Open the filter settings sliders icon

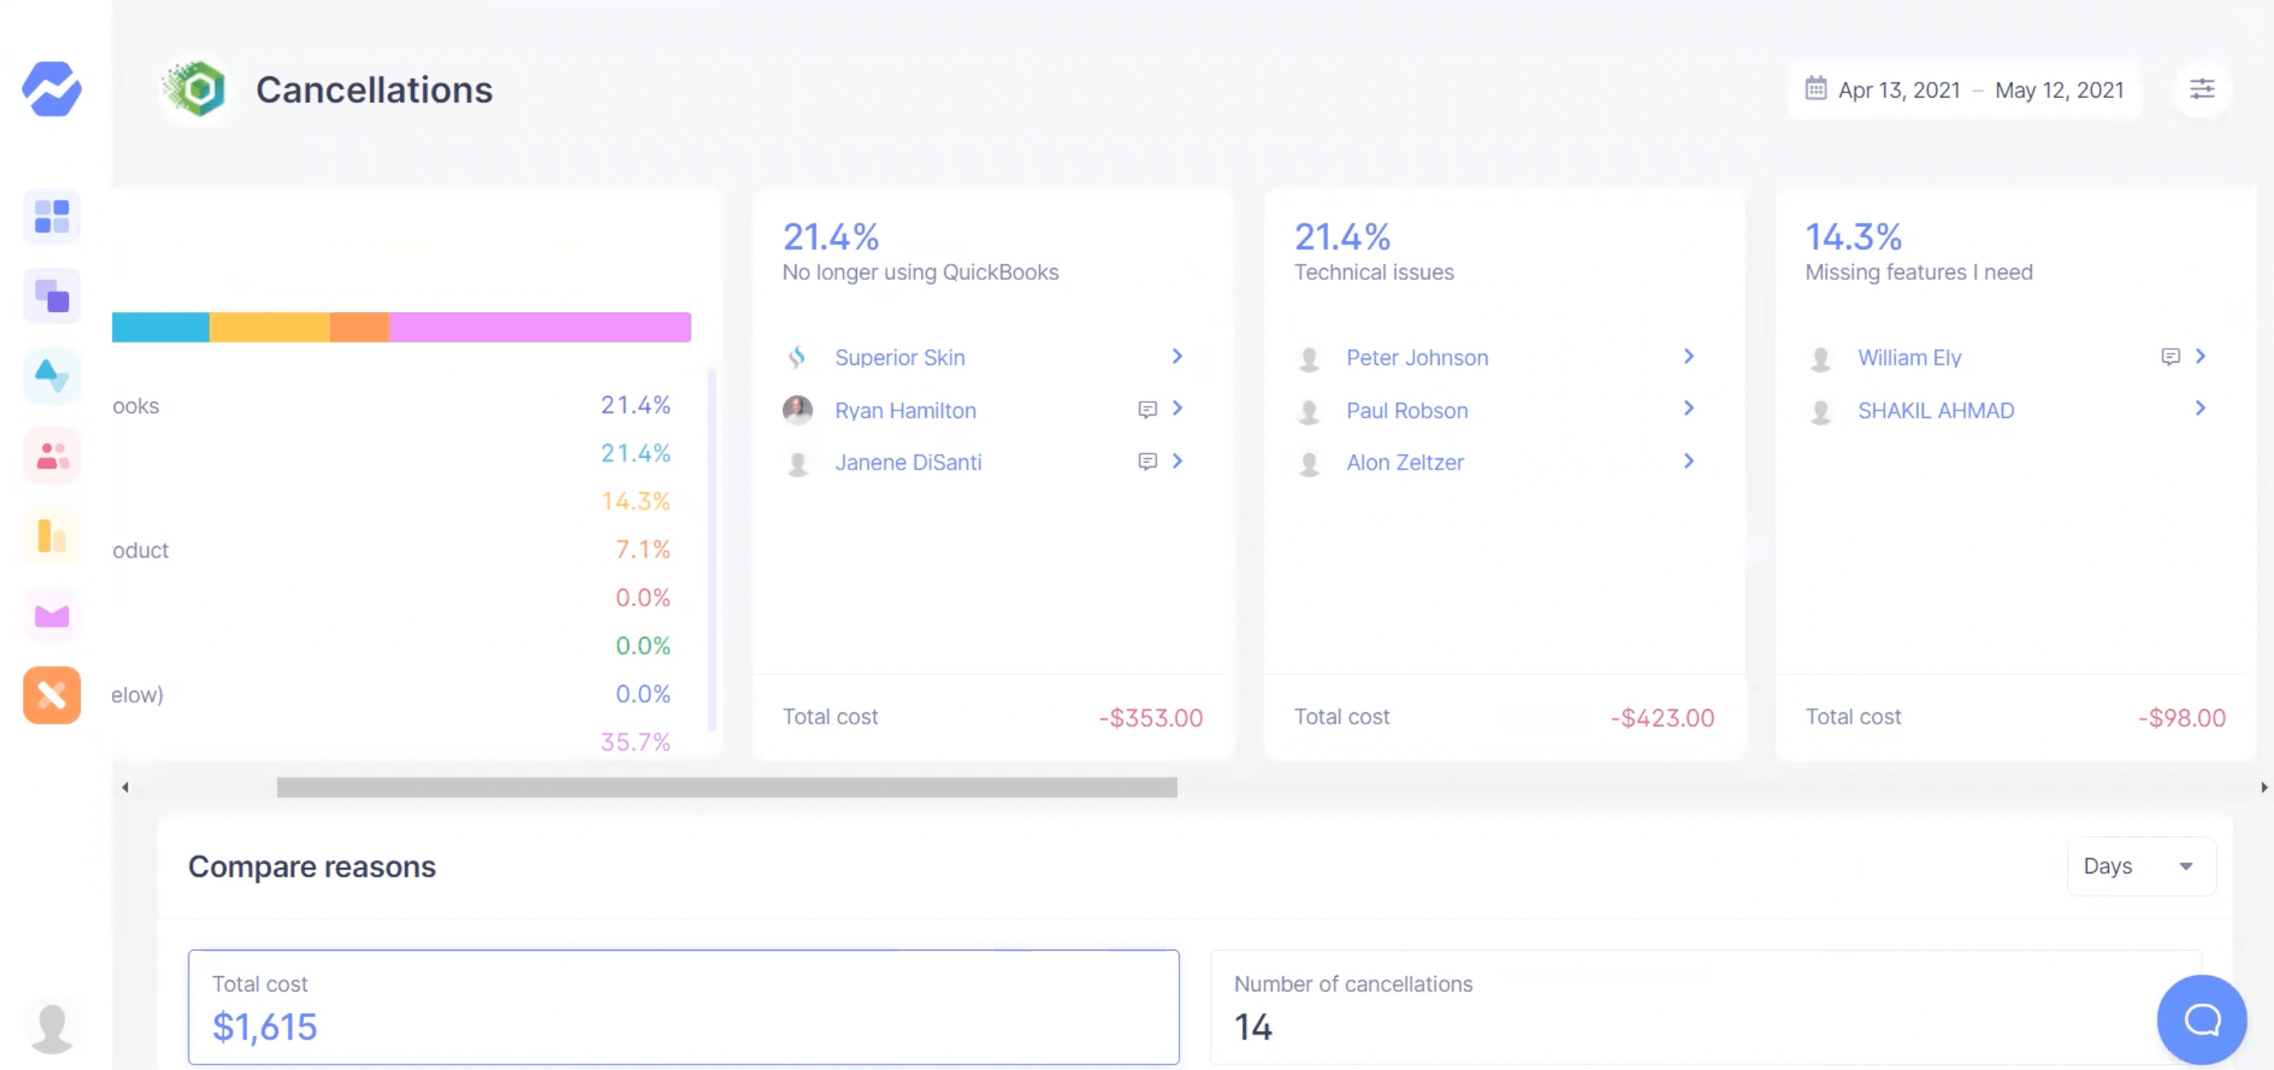[x=2202, y=89]
